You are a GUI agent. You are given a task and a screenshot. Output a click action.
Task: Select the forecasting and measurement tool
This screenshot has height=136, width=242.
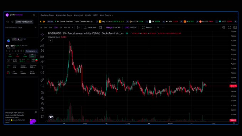coord(42,56)
